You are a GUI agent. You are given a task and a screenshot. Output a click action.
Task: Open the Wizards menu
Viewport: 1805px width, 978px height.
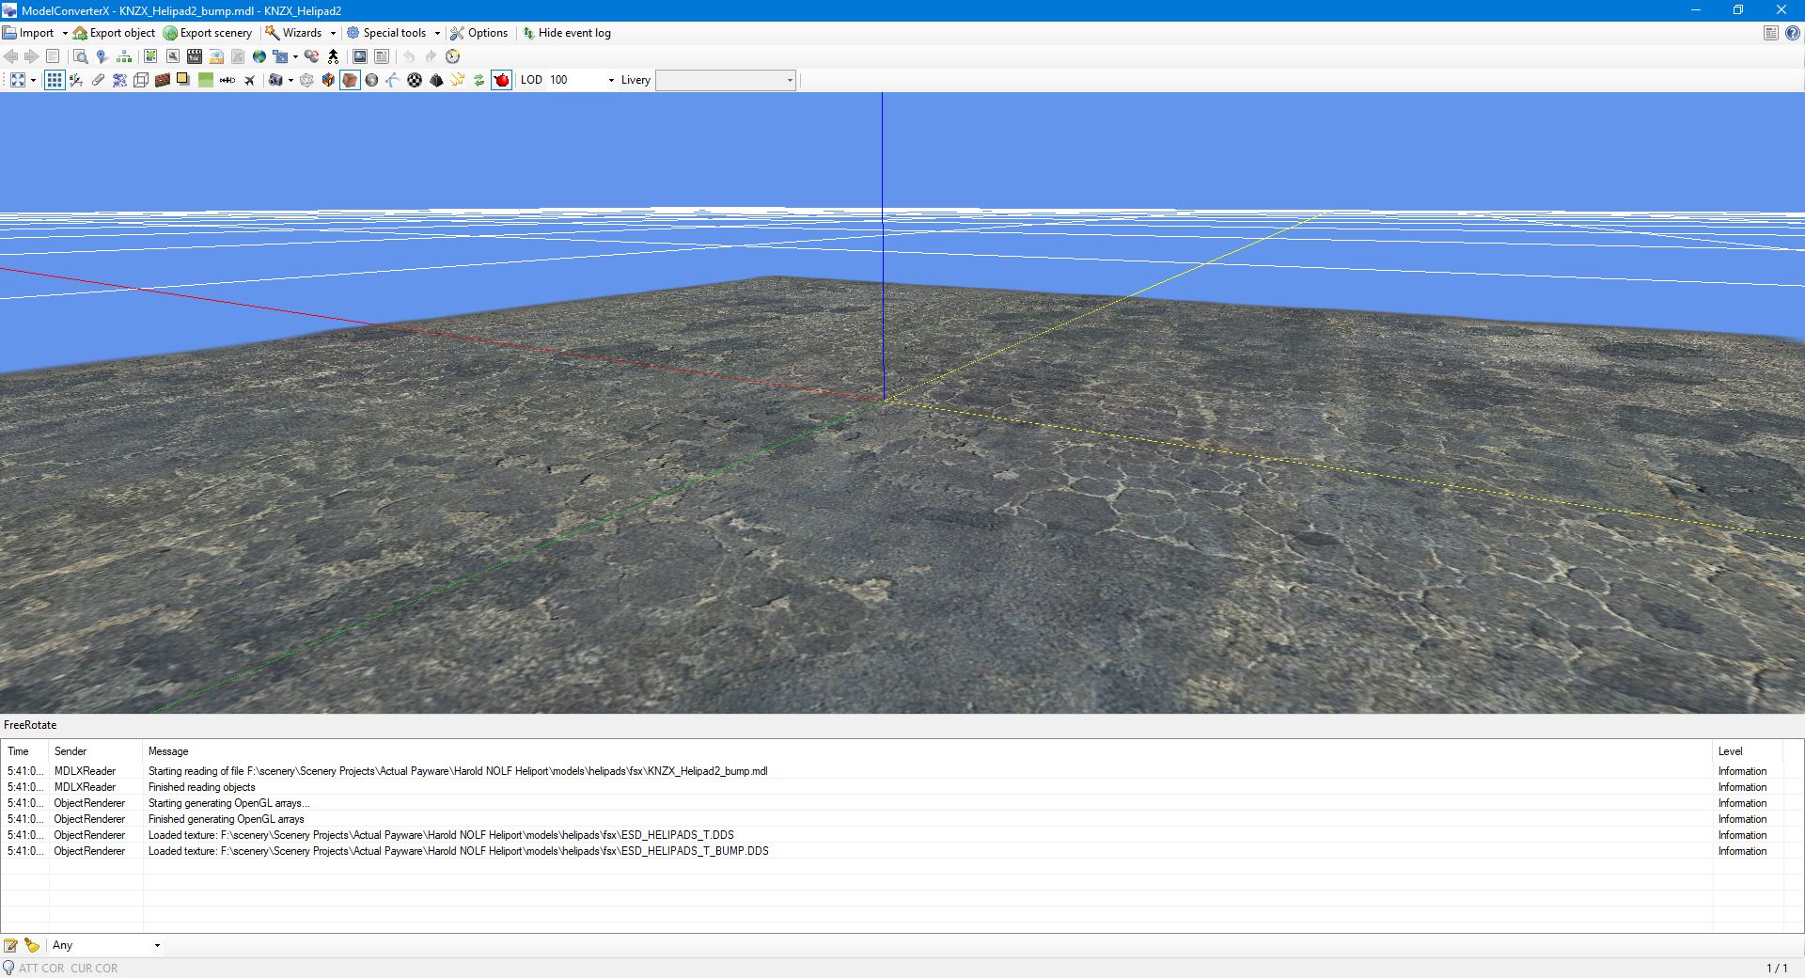tap(302, 33)
